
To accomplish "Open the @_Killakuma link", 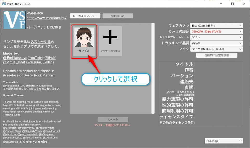I will point(50,137).
